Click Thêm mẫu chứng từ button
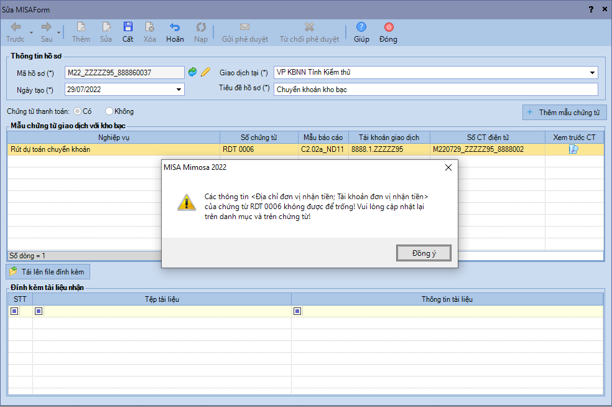Image resolution: width=612 pixels, height=407 pixels. pos(564,113)
